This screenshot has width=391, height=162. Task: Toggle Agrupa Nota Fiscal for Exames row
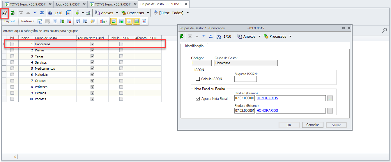point(92,93)
